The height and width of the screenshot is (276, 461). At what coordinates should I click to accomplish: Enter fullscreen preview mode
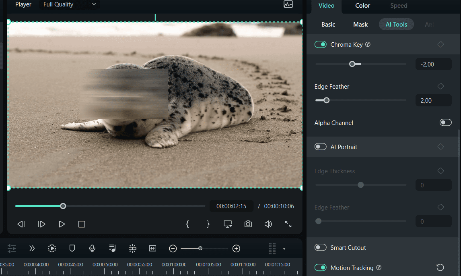click(x=288, y=224)
